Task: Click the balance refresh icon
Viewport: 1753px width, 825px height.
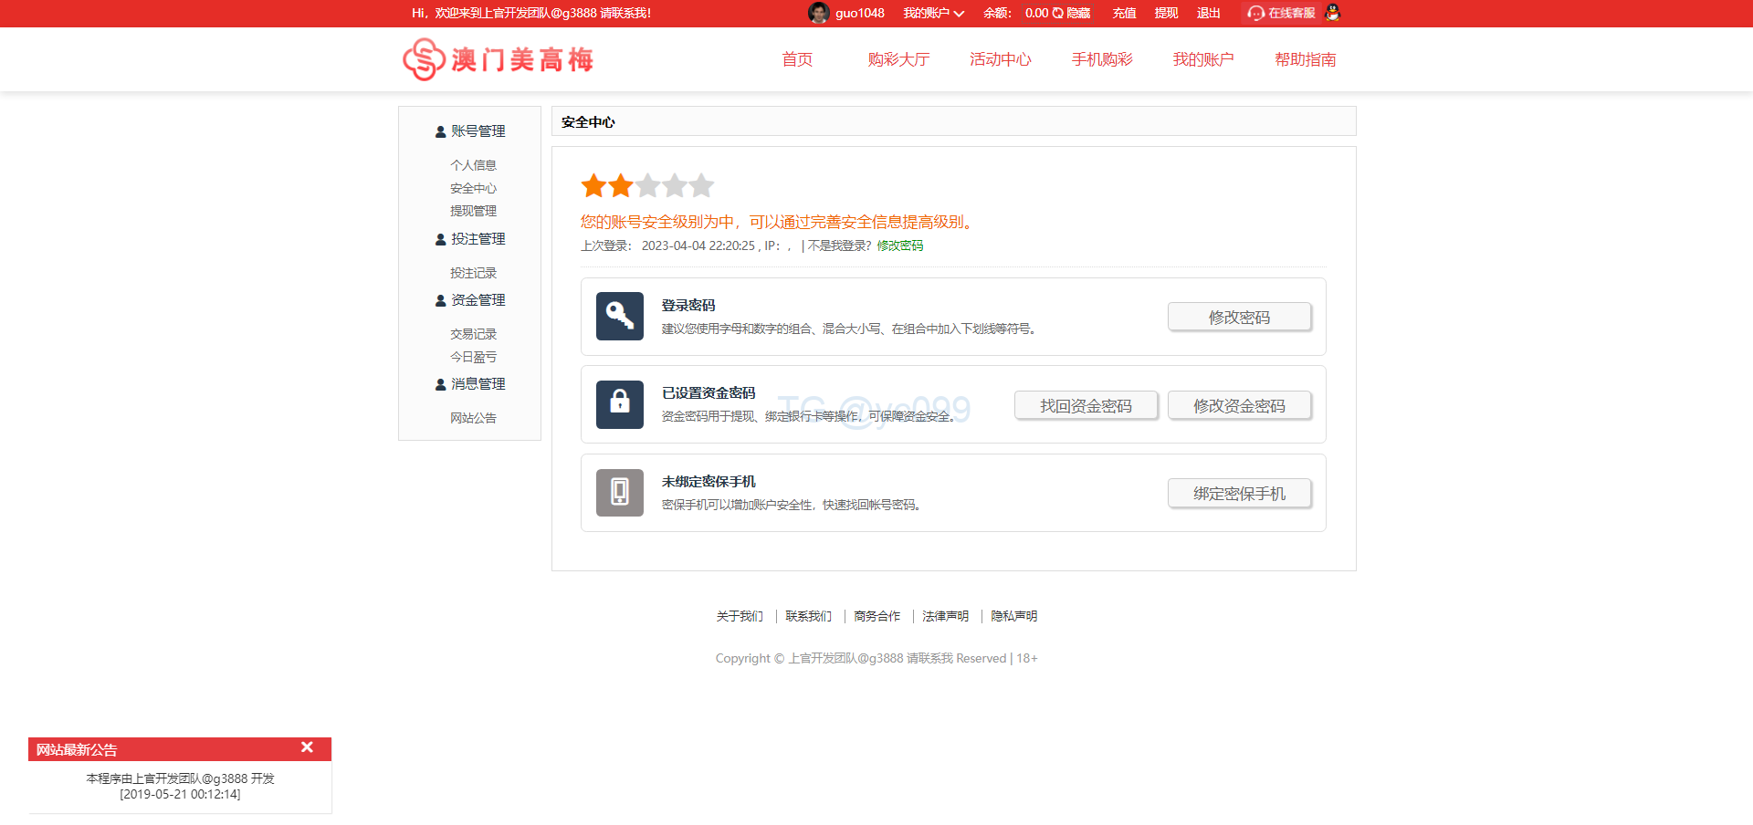Action: (1057, 13)
